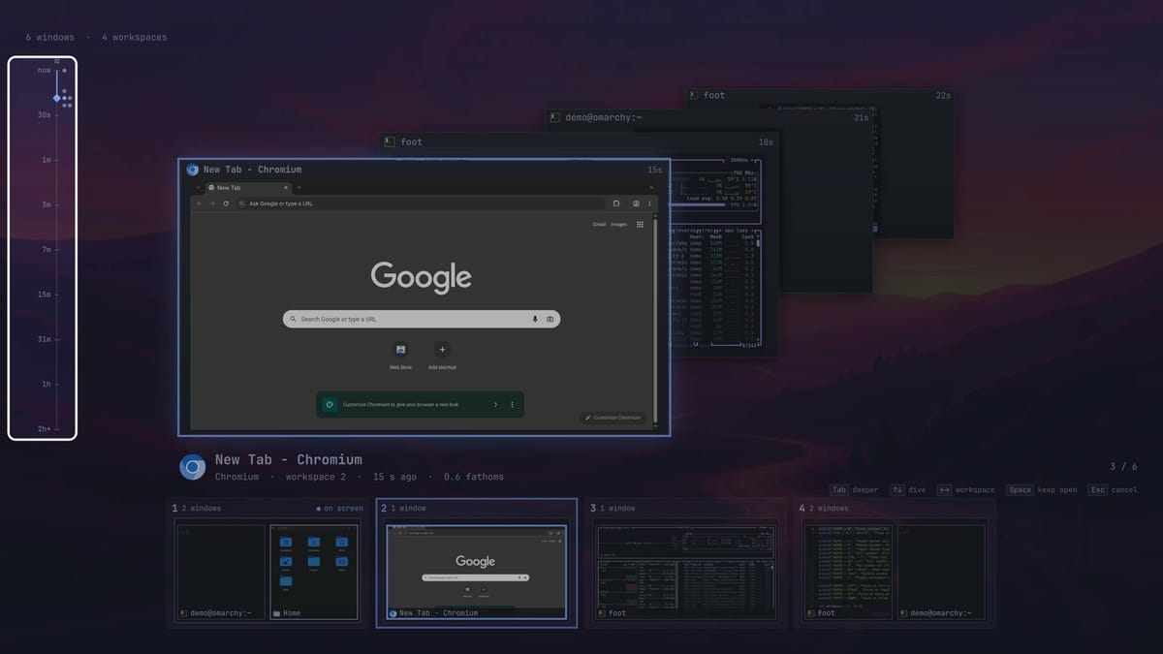Screen dimensions: 1163x654
Task: Select the New Tab - Chromium thumbnail in workspace 2
Action: click(x=476, y=572)
